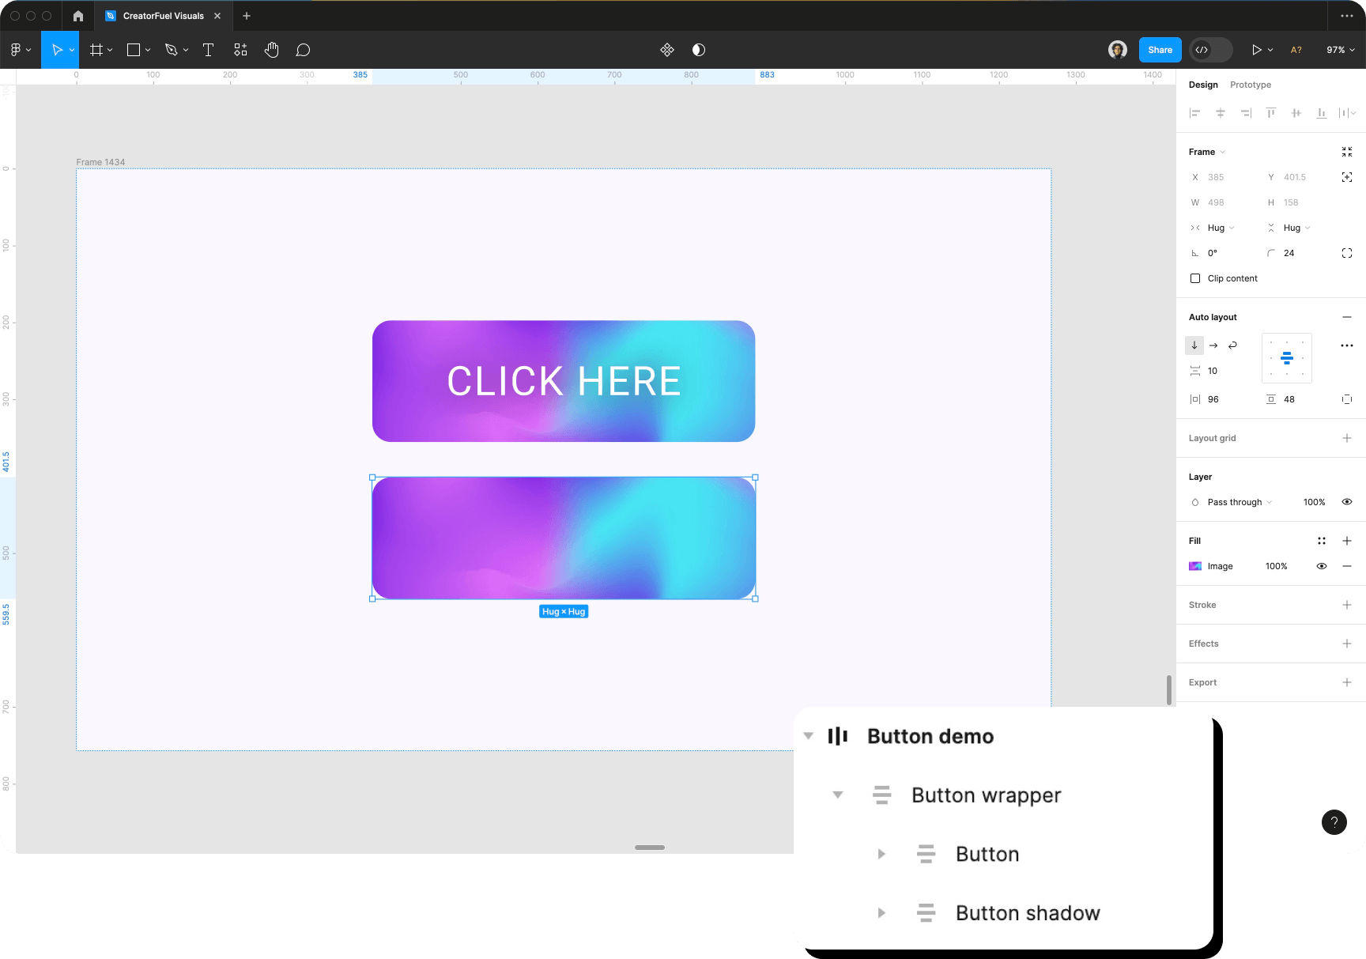Click the width input field

click(1223, 202)
